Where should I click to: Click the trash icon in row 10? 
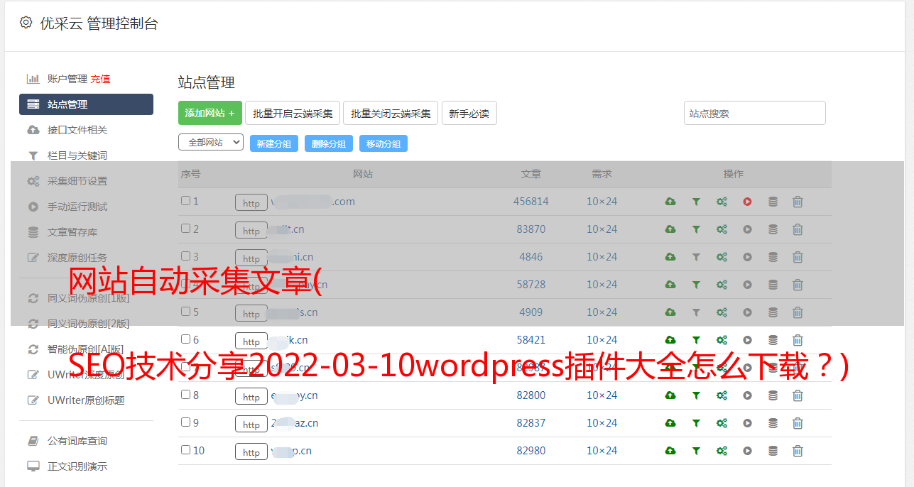point(798,451)
